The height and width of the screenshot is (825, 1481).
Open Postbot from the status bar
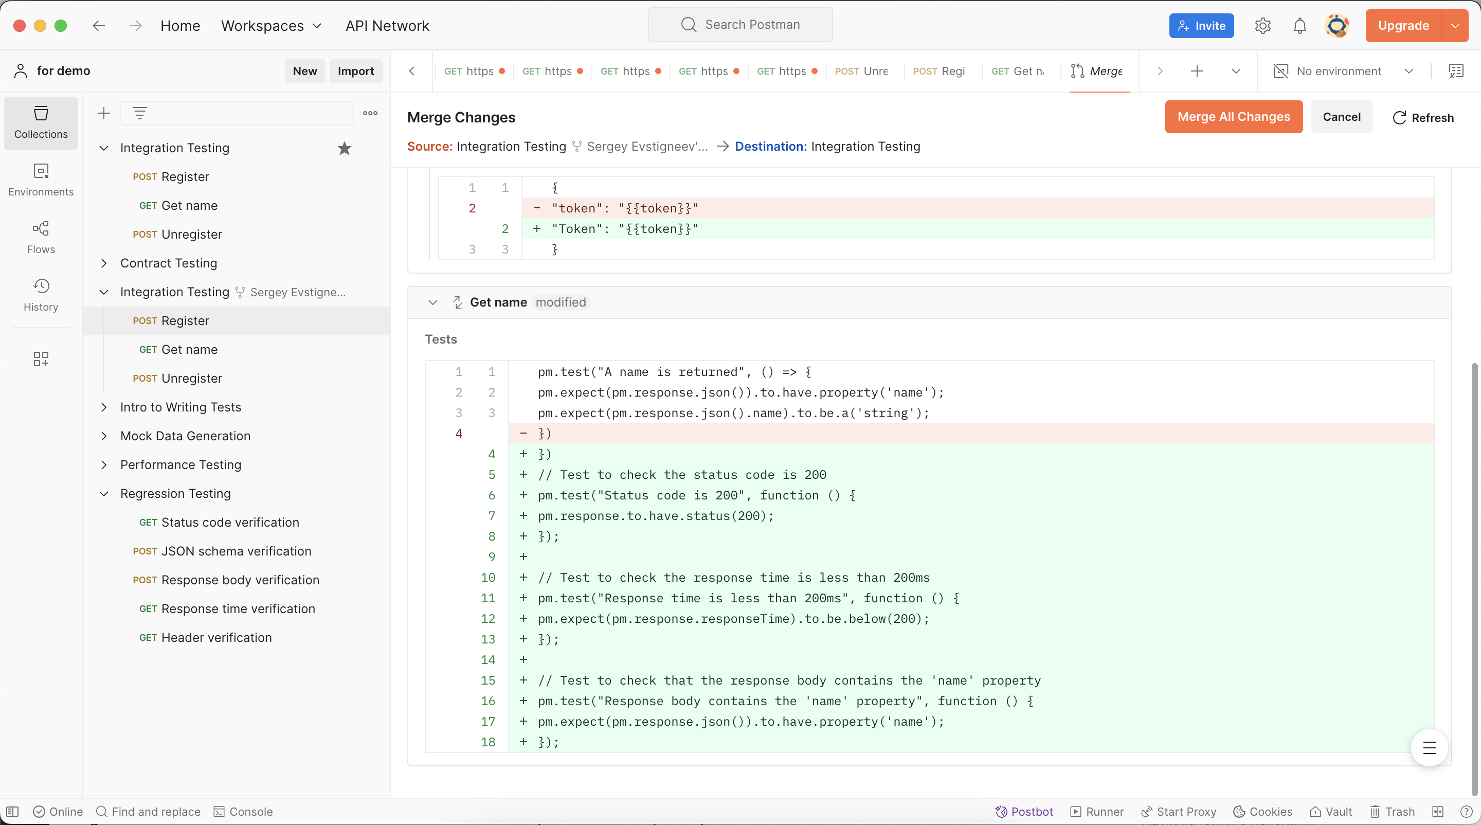click(x=1024, y=811)
